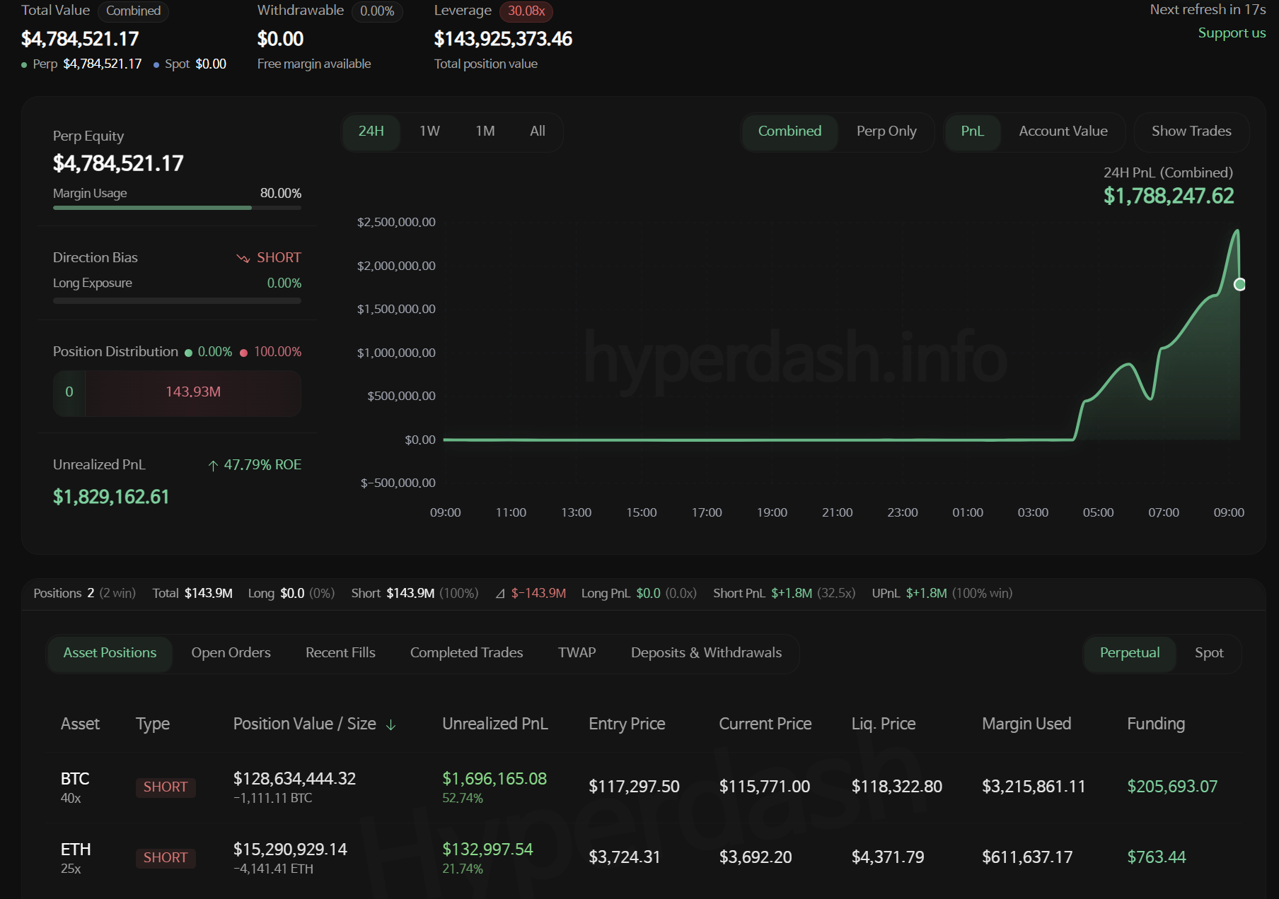Screen dimensions: 1279x899
Task: Click the Long Exposure bar
Action: [177, 301]
